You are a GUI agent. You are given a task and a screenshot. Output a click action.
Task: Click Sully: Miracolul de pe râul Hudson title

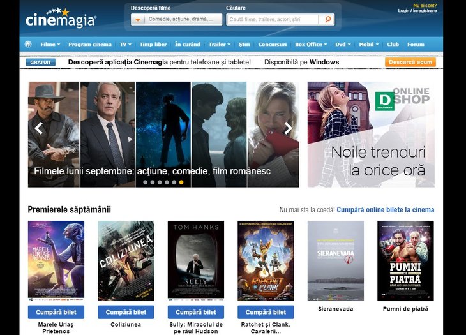point(196,328)
